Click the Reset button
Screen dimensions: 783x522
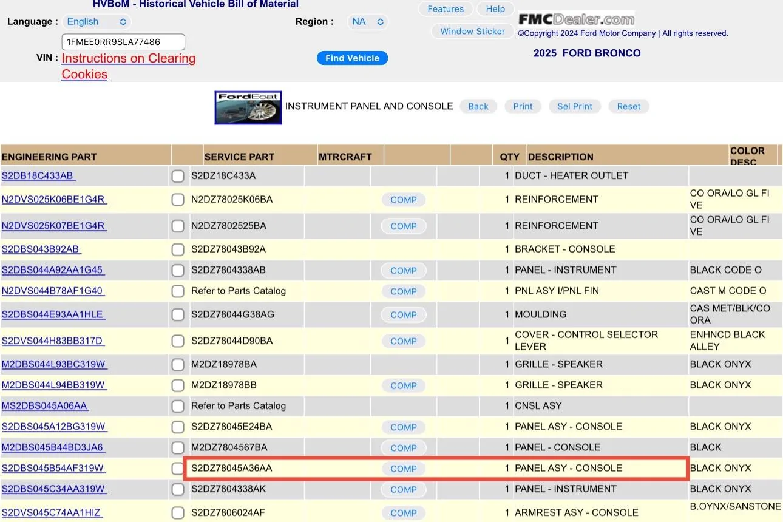(629, 106)
